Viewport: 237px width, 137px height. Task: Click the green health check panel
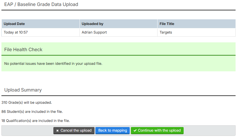170,64
